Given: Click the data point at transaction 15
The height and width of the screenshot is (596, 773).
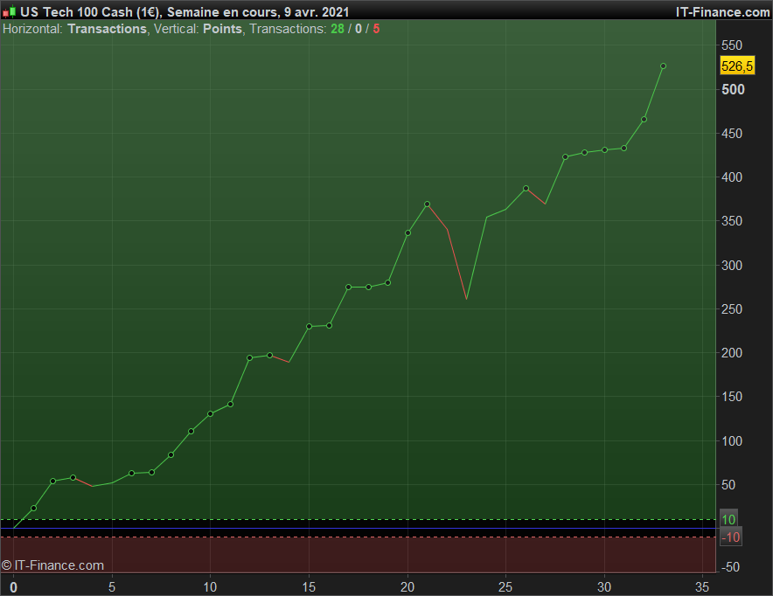Looking at the screenshot, I should pyautogui.click(x=309, y=327).
